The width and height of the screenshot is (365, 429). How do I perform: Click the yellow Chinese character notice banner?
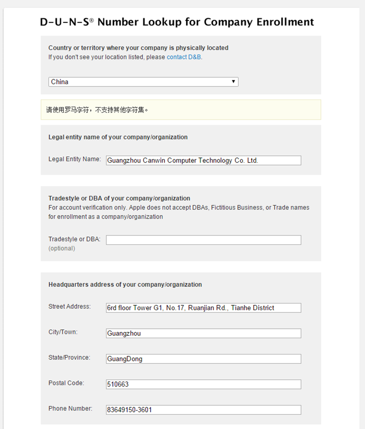[x=181, y=110]
